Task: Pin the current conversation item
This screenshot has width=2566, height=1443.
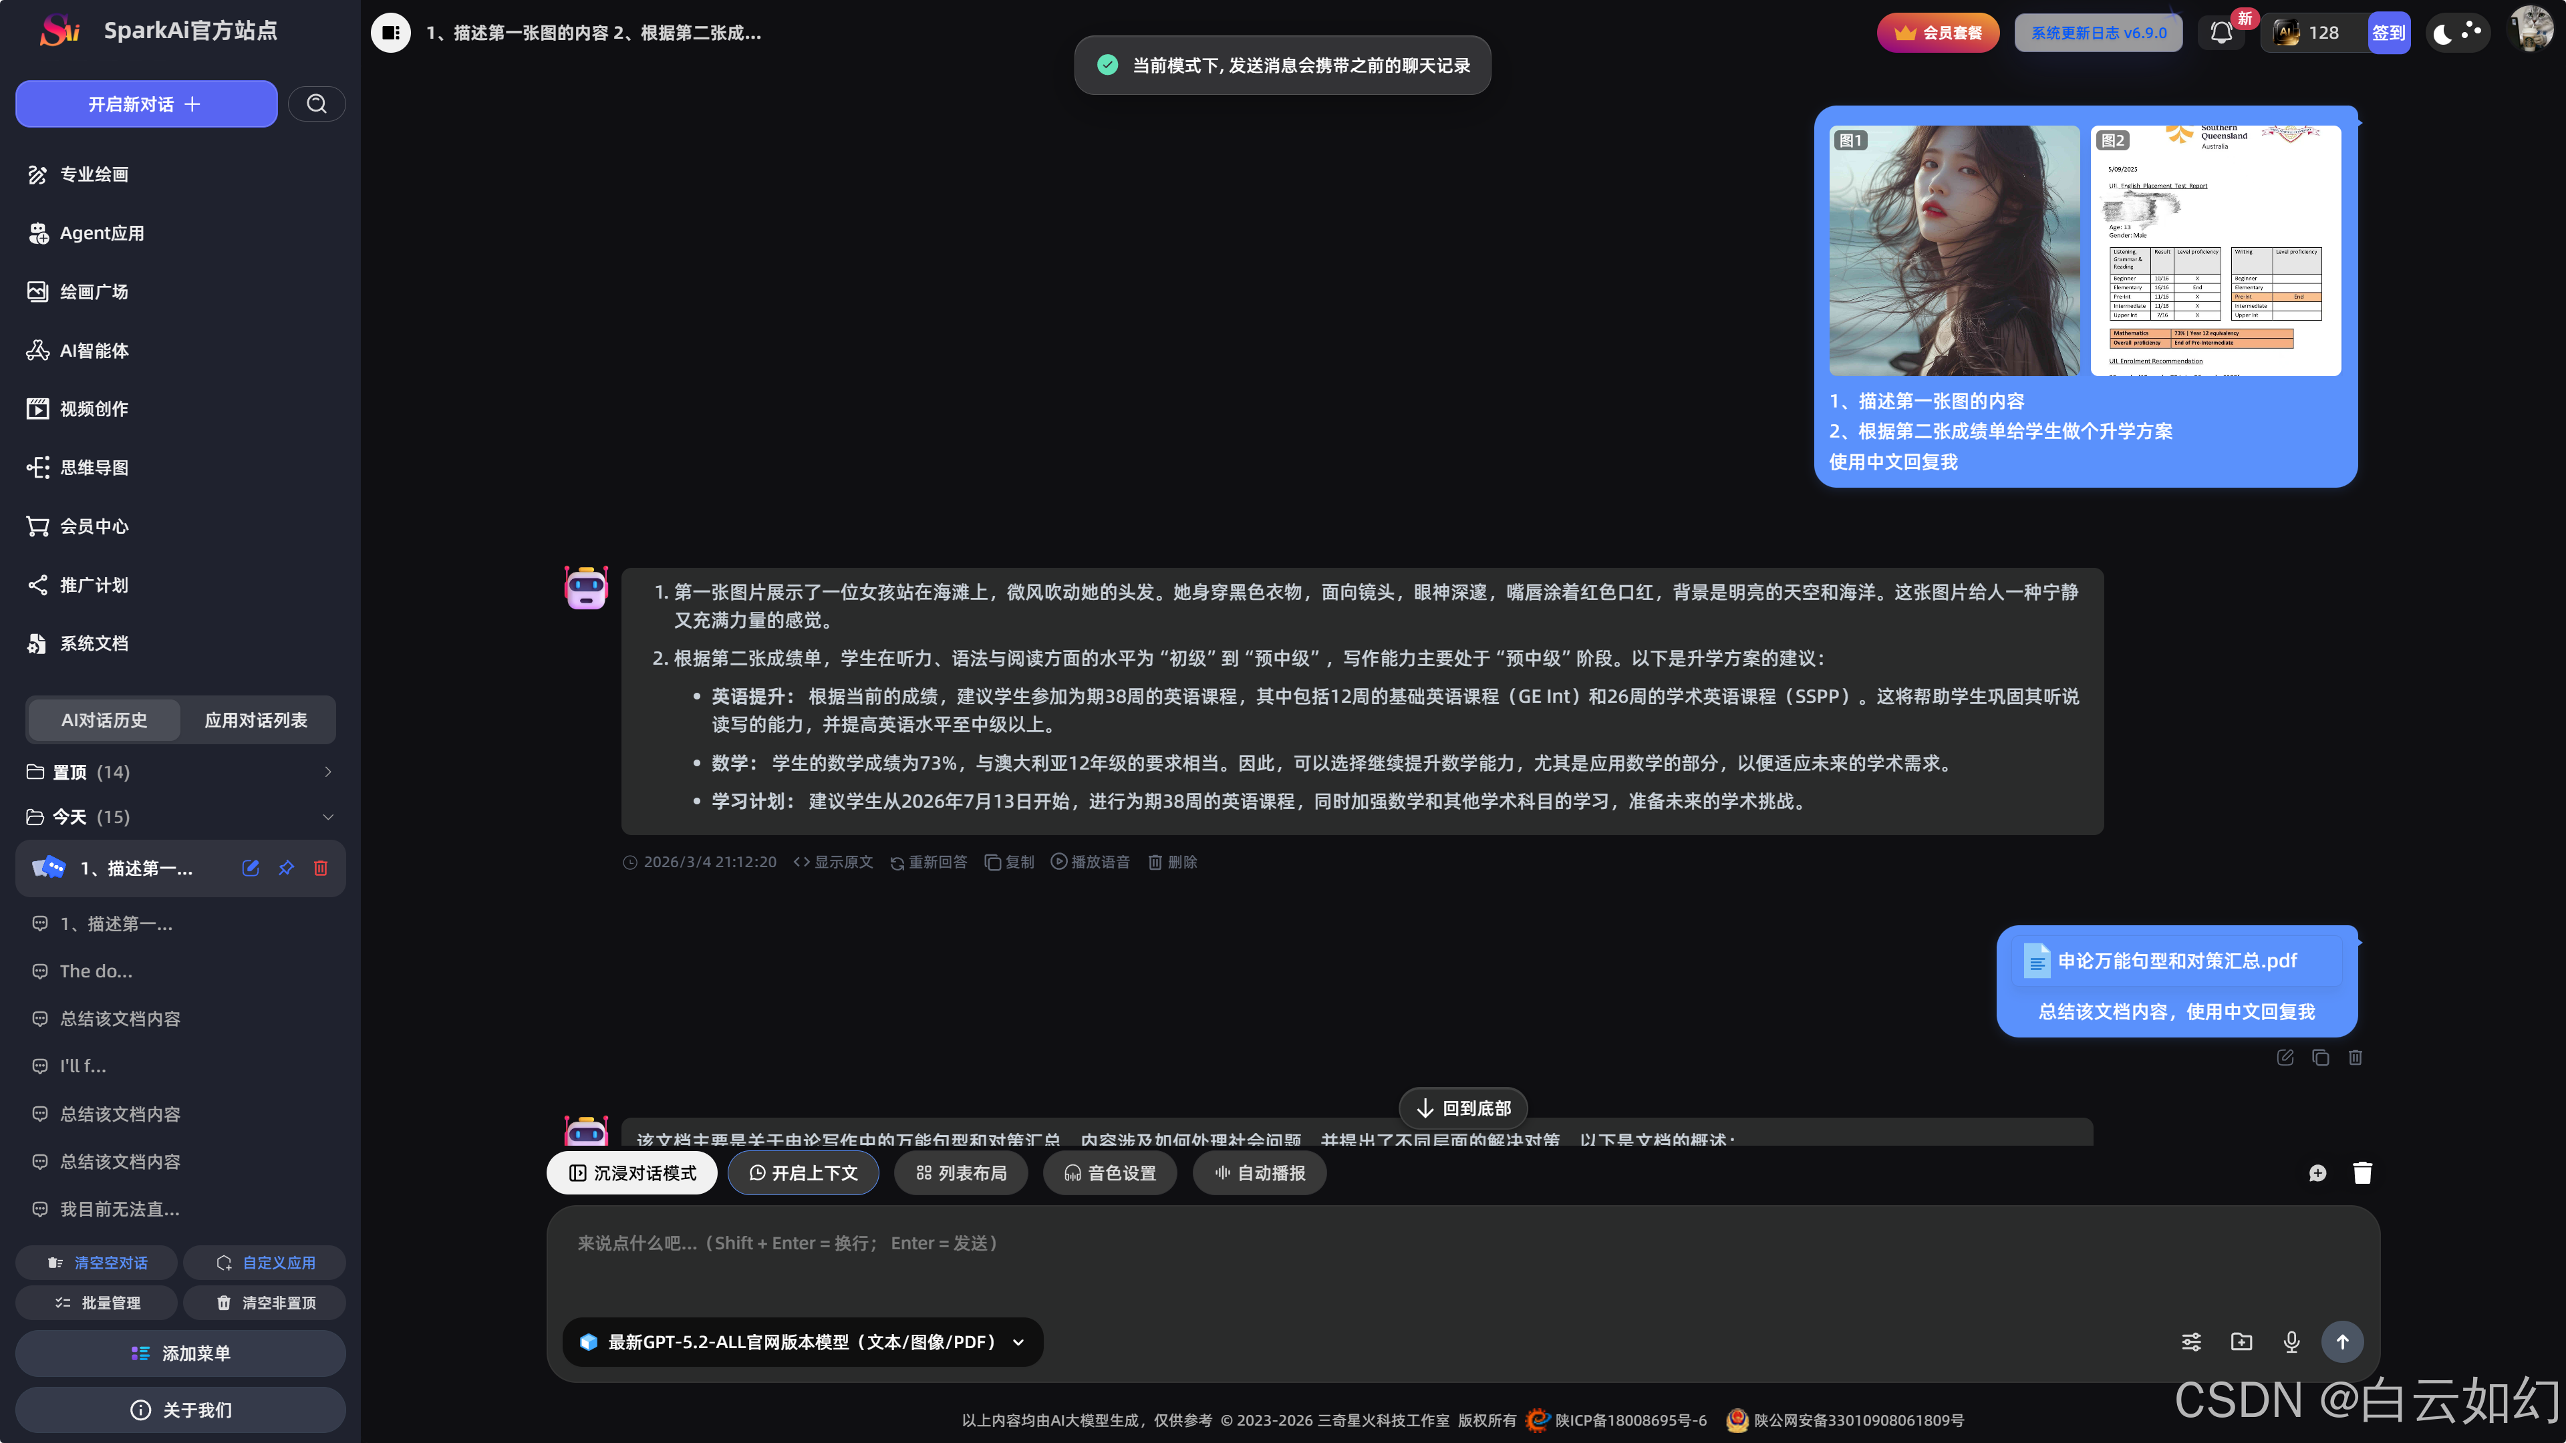Action: point(286,867)
